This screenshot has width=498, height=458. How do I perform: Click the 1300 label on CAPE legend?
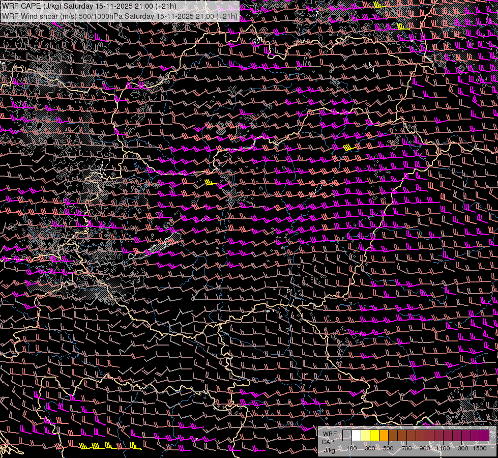pos(461,448)
